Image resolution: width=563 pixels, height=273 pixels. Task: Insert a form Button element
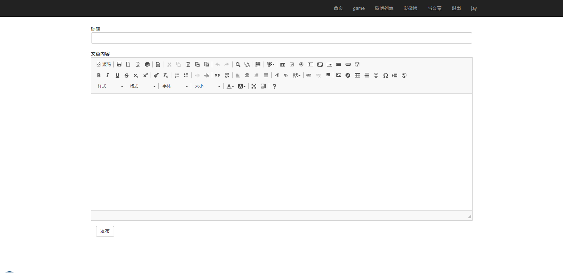[339, 65]
